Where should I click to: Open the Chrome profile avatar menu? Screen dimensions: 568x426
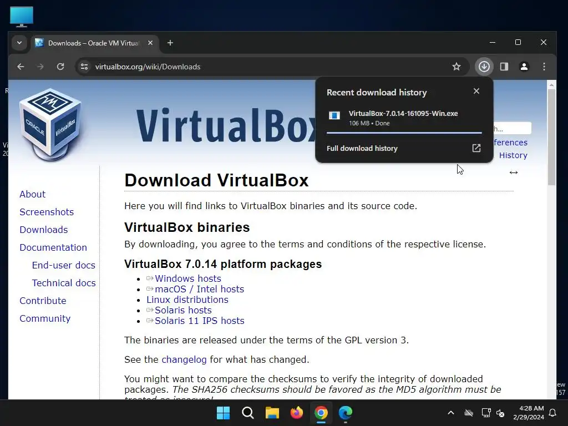pyautogui.click(x=524, y=67)
